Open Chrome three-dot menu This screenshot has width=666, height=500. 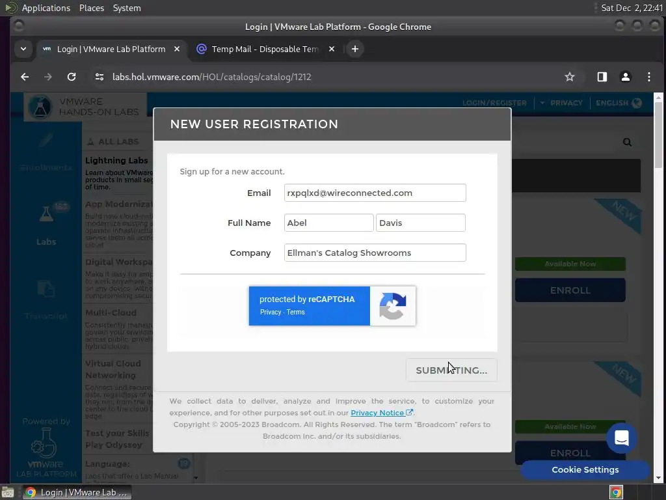648,77
